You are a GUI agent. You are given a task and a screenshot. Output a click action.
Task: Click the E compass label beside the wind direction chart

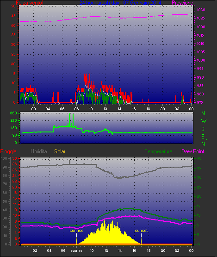[x=203, y=136]
